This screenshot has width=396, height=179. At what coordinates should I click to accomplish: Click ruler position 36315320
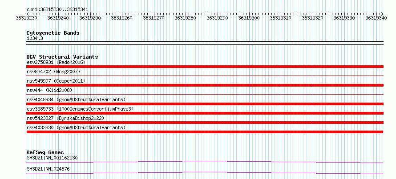[313, 18]
